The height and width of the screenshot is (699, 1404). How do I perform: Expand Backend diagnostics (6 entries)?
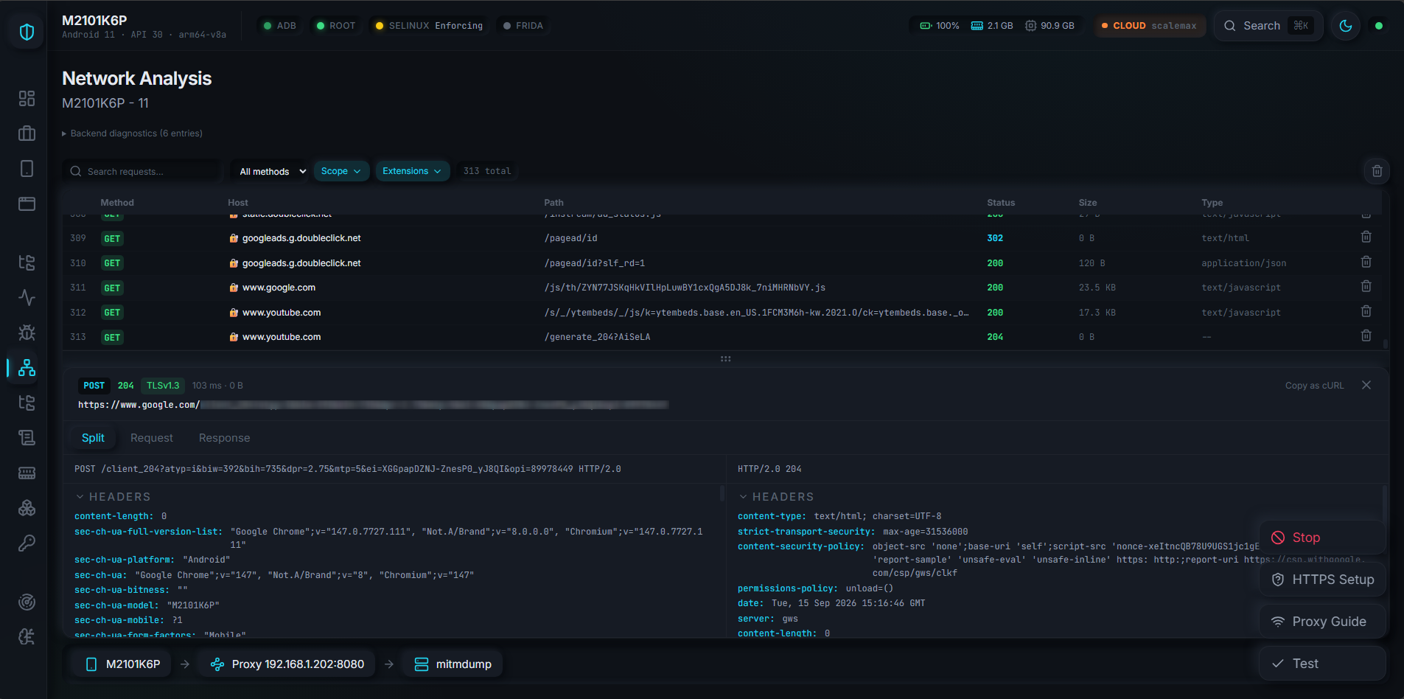coord(132,133)
